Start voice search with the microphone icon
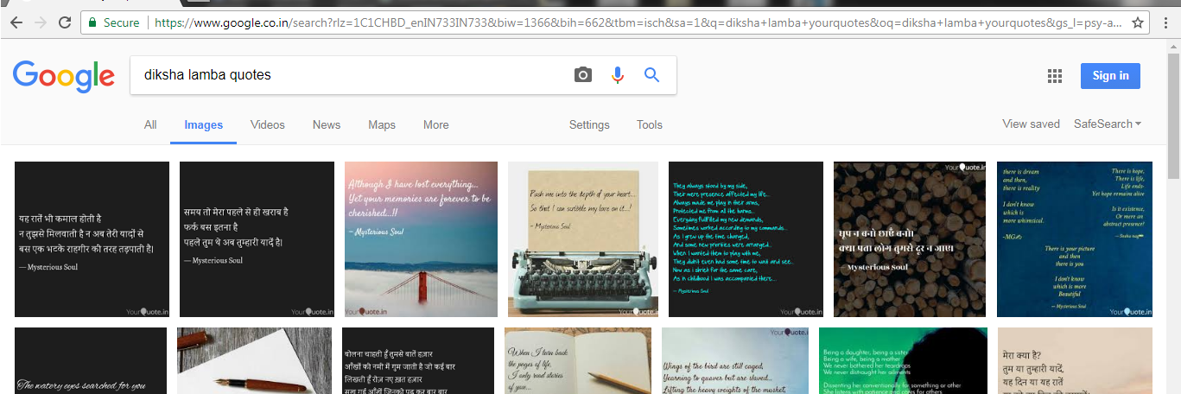Viewport: 1181px width, 394px height. (x=617, y=75)
